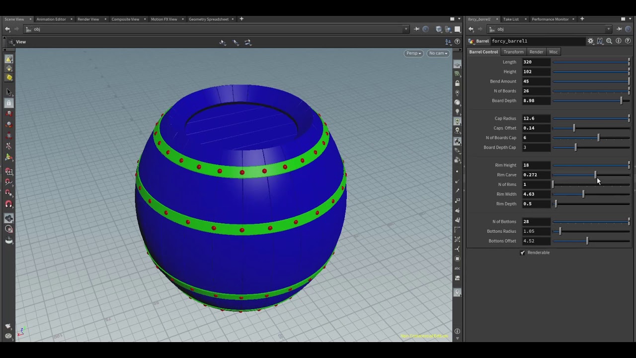
Task: Open the gear parameter menu for forcy_barrel1
Action: point(591,41)
